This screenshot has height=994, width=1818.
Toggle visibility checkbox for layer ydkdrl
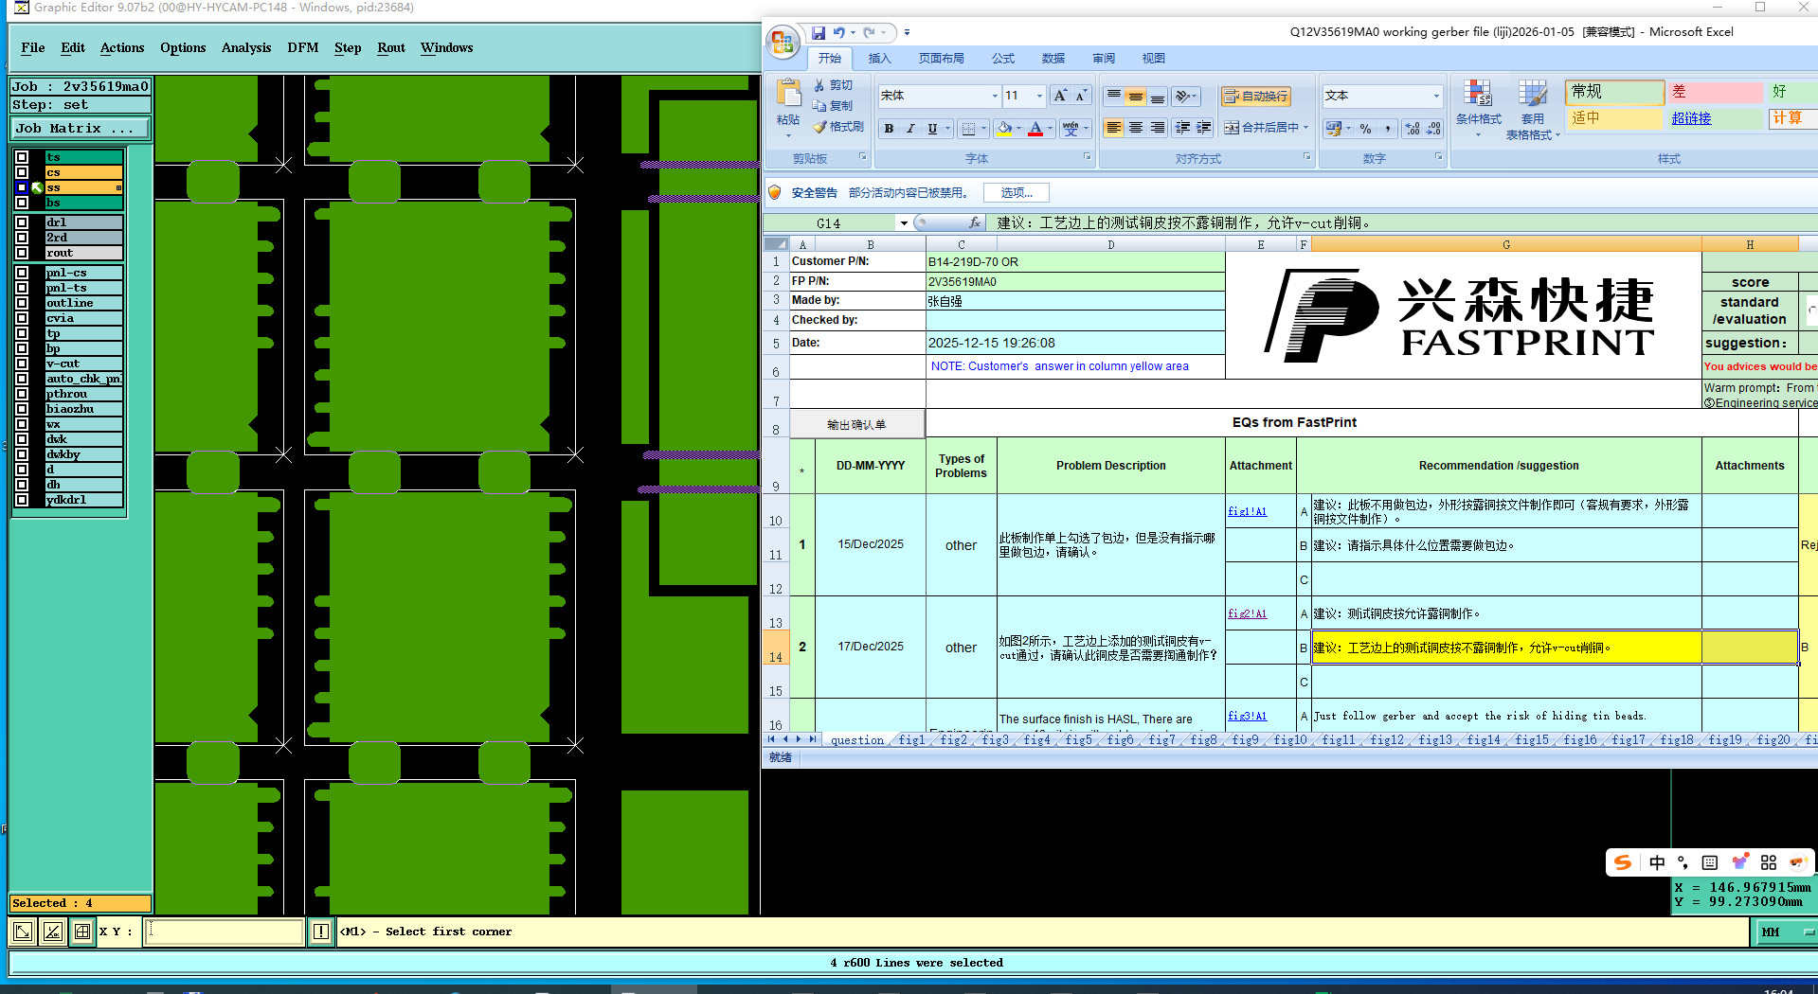click(x=22, y=501)
